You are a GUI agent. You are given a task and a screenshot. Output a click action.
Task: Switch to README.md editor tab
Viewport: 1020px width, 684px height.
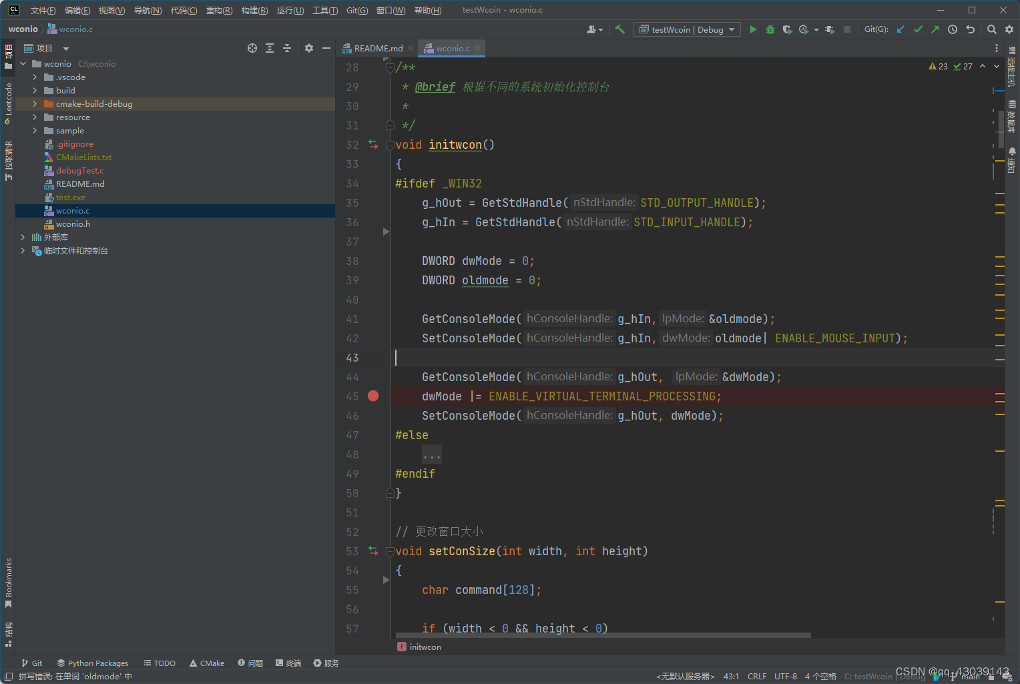point(378,48)
